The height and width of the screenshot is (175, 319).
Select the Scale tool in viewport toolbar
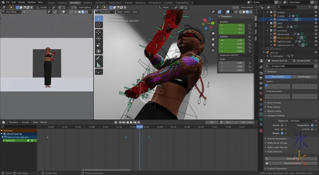click(98, 44)
